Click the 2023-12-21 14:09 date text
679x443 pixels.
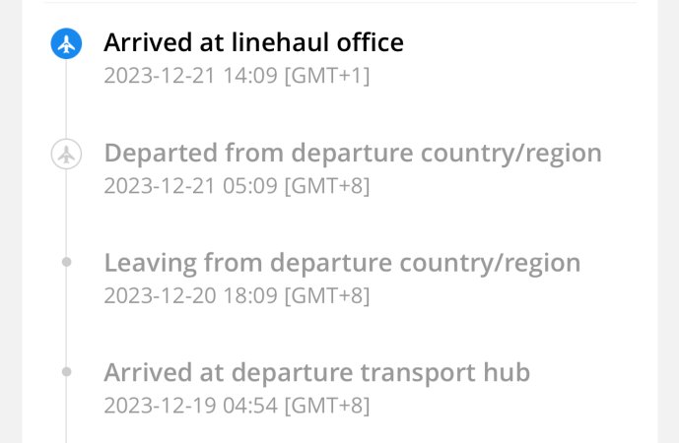190,76
